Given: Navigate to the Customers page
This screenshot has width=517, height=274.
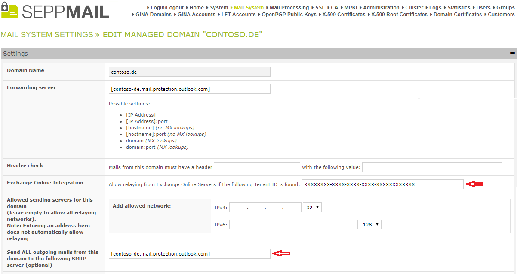Looking at the screenshot, I should pos(501,14).
